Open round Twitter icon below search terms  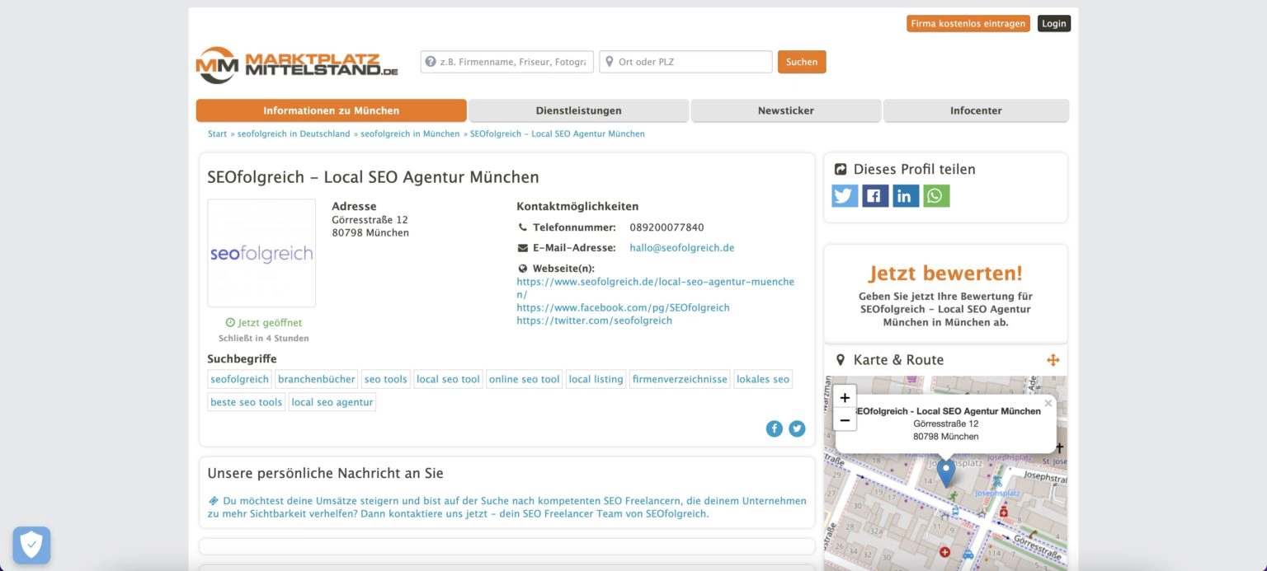coord(797,428)
